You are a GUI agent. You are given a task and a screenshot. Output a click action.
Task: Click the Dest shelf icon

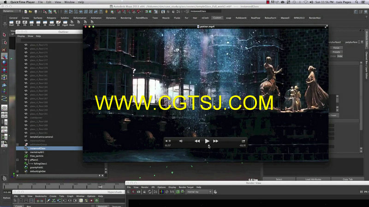click(x=72, y=23)
